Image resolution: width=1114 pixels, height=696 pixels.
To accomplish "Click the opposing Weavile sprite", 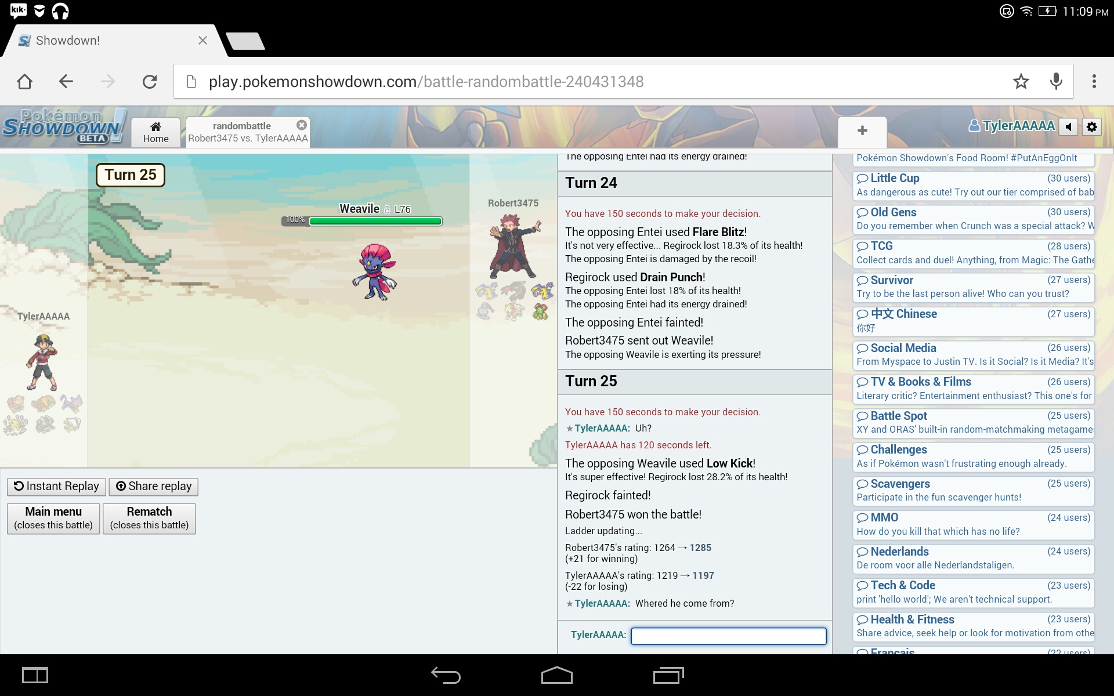I will click(x=375, y=272).
